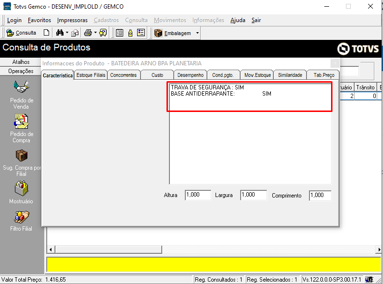Close the Informacoes do Produto dialog
Image resolution: width=383 pixels, height=284 pixels.
(x=335, y=63)
